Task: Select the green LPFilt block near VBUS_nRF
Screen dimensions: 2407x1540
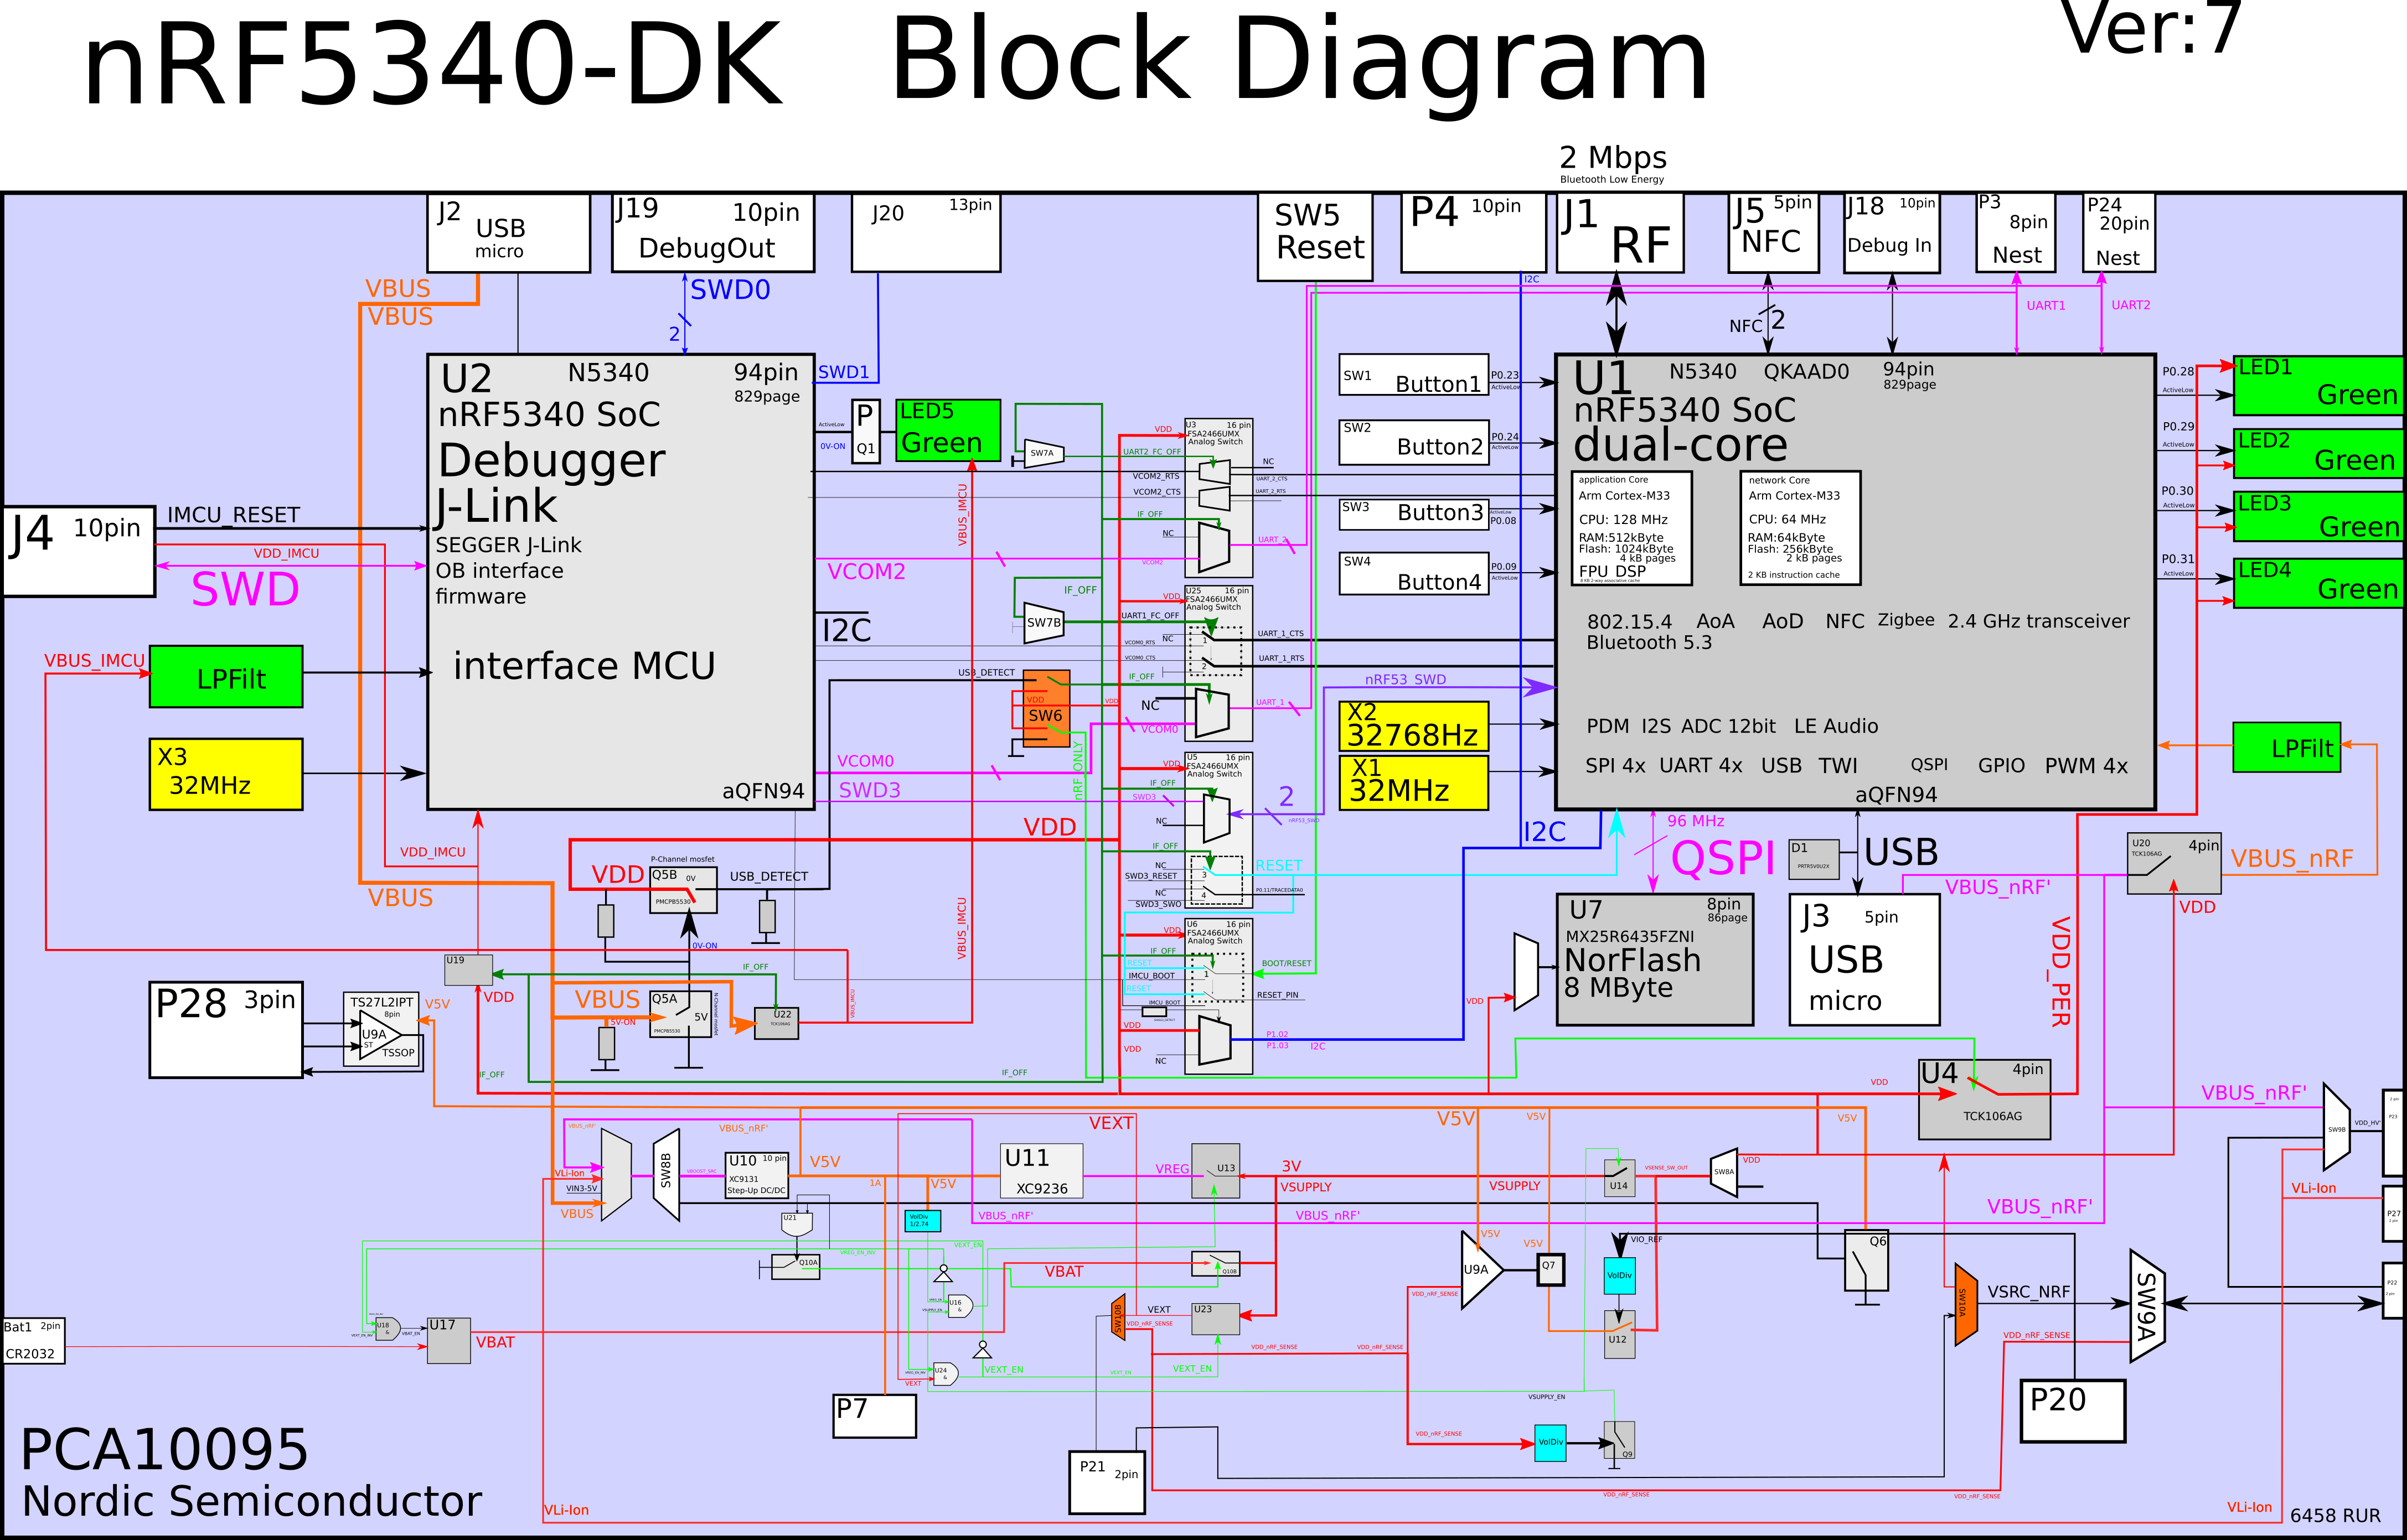Action: [2287, 747]
